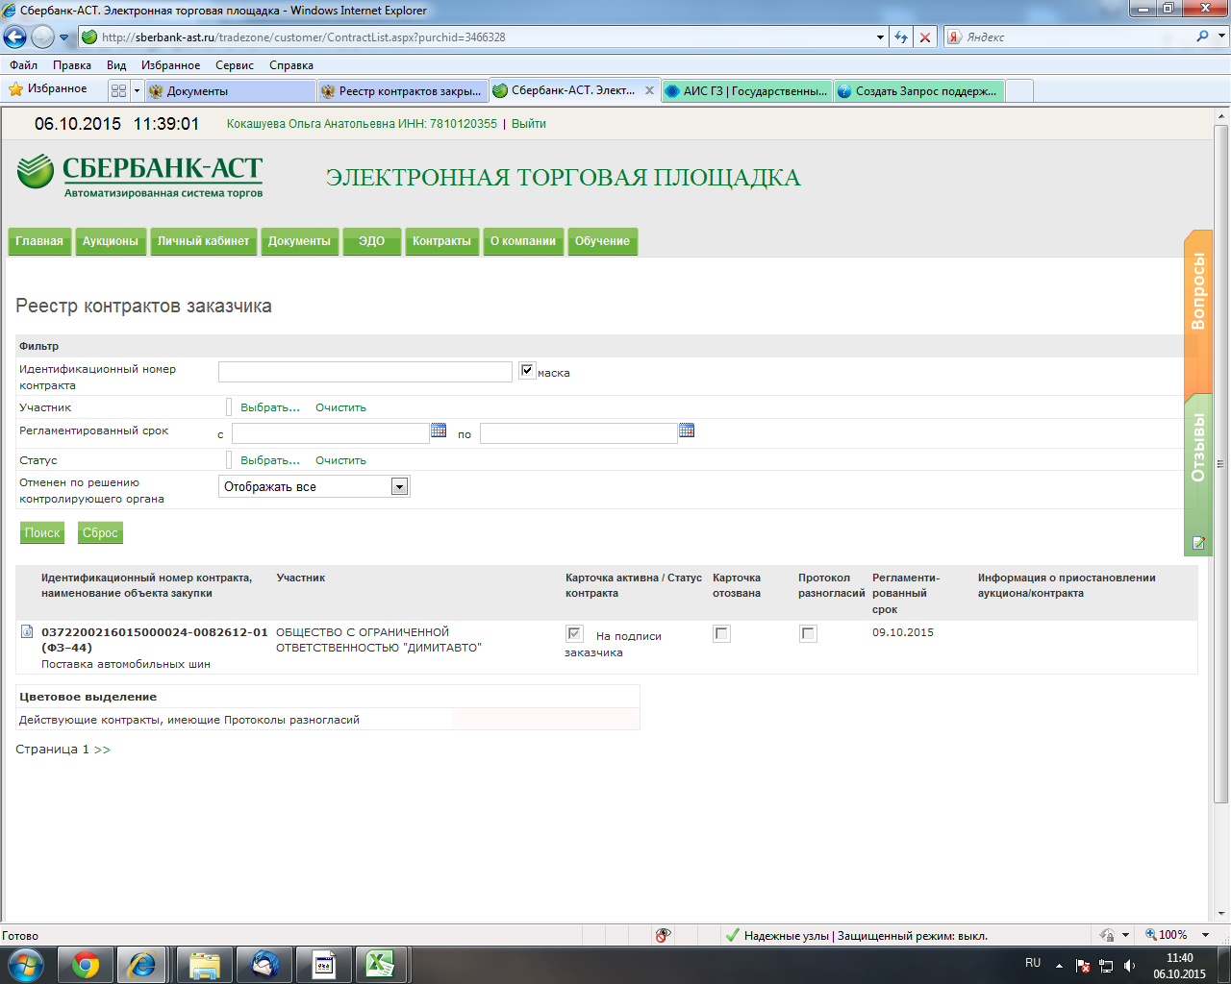Click the green Поиск button
Viewport: 1231px width, 984px height.
pos(42,532)
